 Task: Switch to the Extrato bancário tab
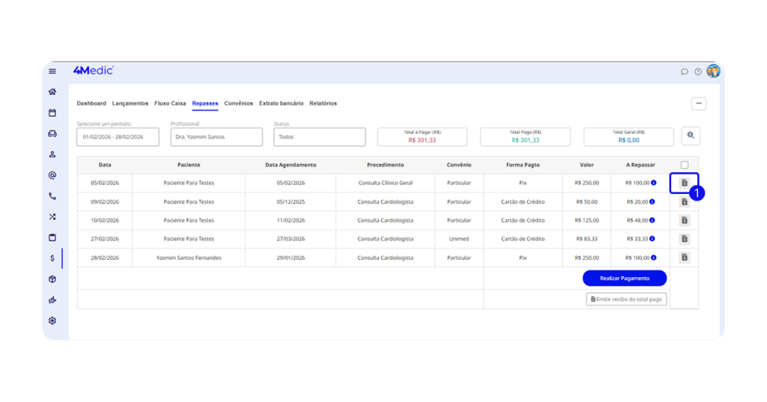281,103
